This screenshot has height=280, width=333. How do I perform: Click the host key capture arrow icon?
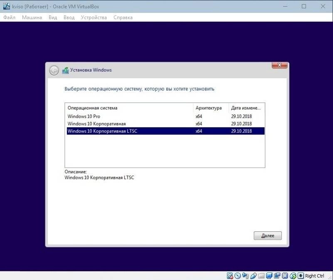(x=301, y=276)
